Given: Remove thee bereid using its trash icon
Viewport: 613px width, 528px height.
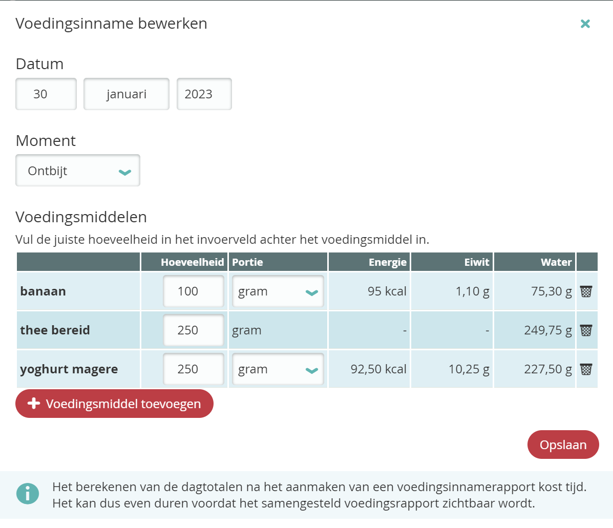Looking at the screenshot, I should pyautogui.click(x=586, y=330).
